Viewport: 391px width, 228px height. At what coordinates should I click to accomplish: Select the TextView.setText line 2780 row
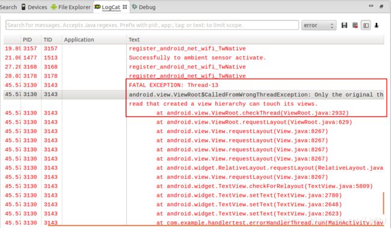pos(194,196)
